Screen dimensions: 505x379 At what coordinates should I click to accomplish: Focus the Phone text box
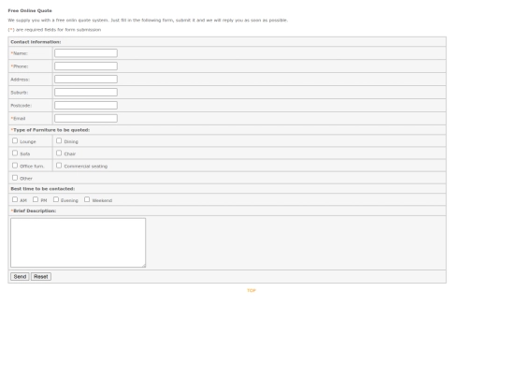(x=86, y=66)
